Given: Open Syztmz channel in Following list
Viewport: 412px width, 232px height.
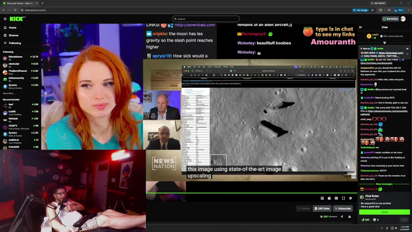Looking at the screenshot, I should (21, 86).
